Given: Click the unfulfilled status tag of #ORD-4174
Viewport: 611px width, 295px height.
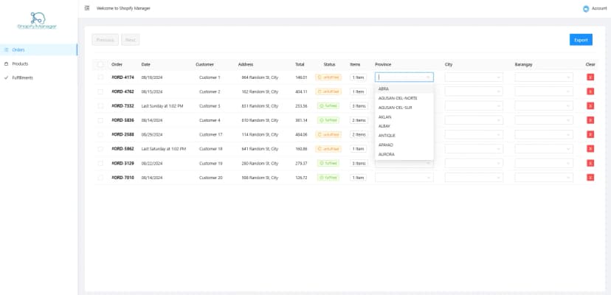Looking at the screenshot, I should pyautogui.click(x=328, y=77).
